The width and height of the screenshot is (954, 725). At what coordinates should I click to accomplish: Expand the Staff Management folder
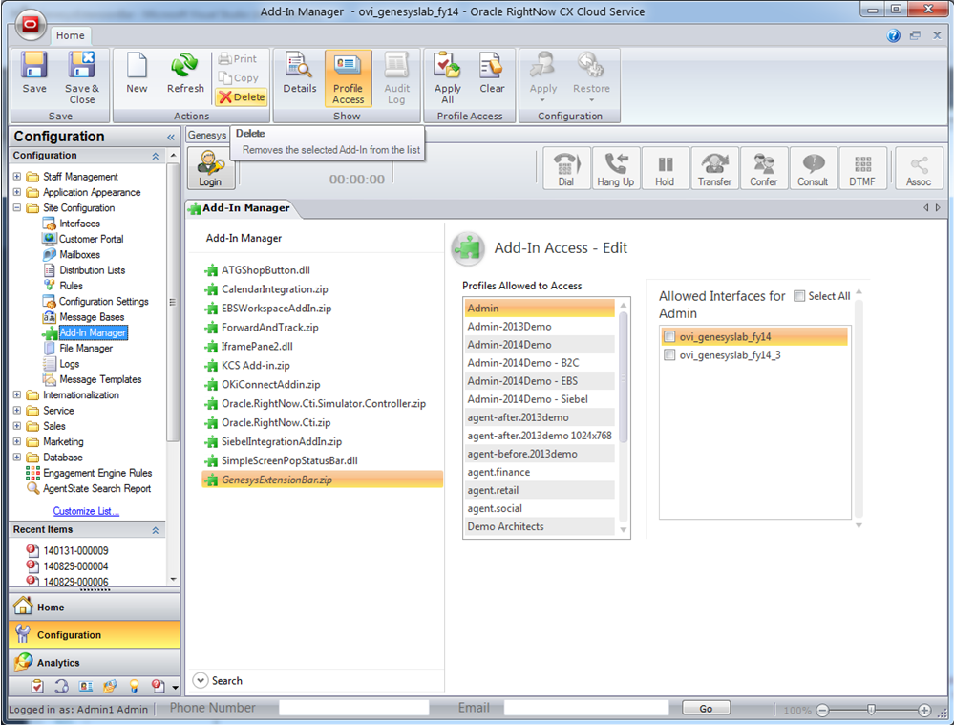[x=17, y=177]
